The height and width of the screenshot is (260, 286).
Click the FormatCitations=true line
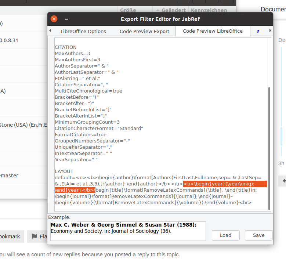81,135
